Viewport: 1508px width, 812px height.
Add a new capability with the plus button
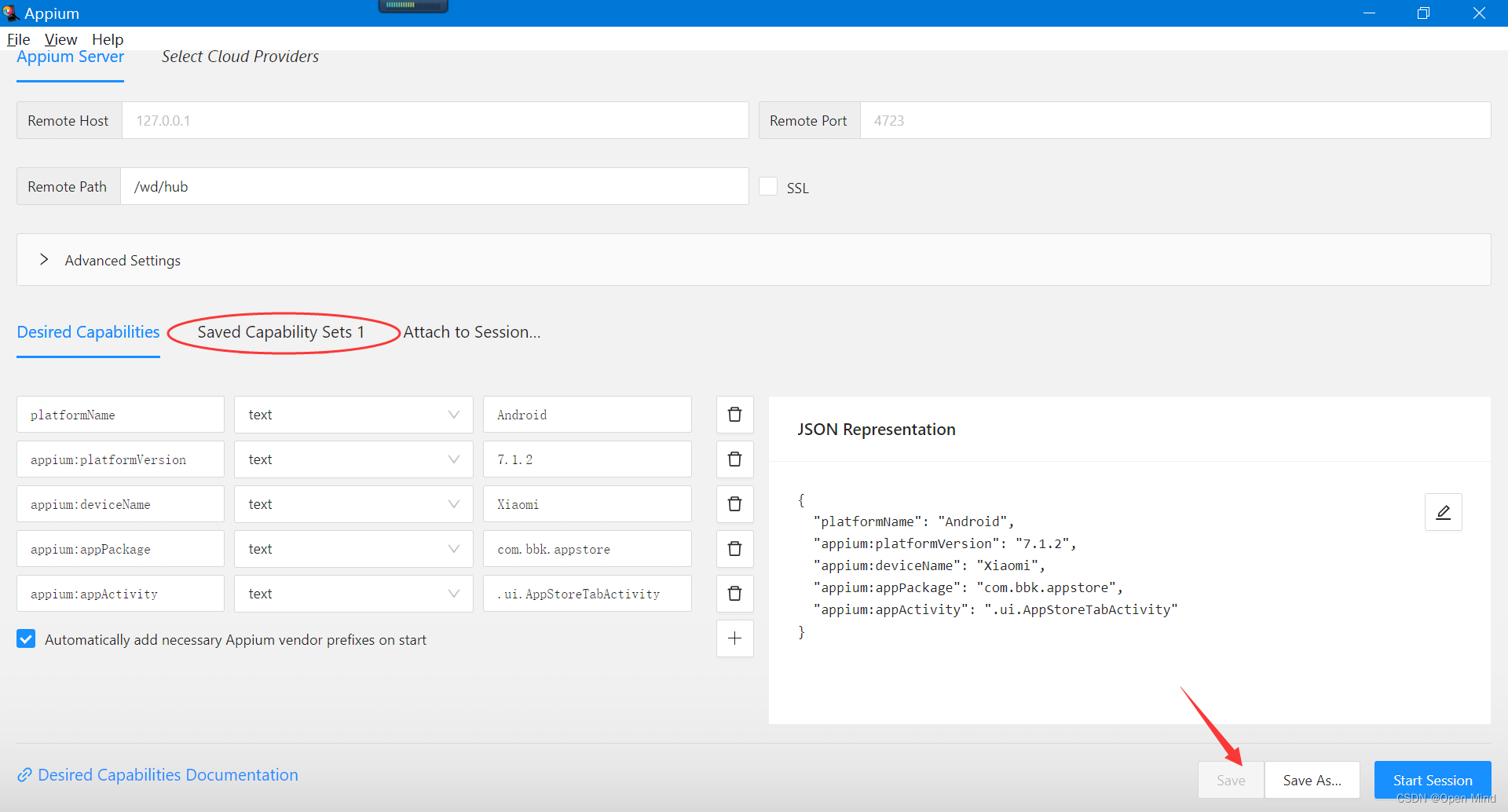(734, 638)
